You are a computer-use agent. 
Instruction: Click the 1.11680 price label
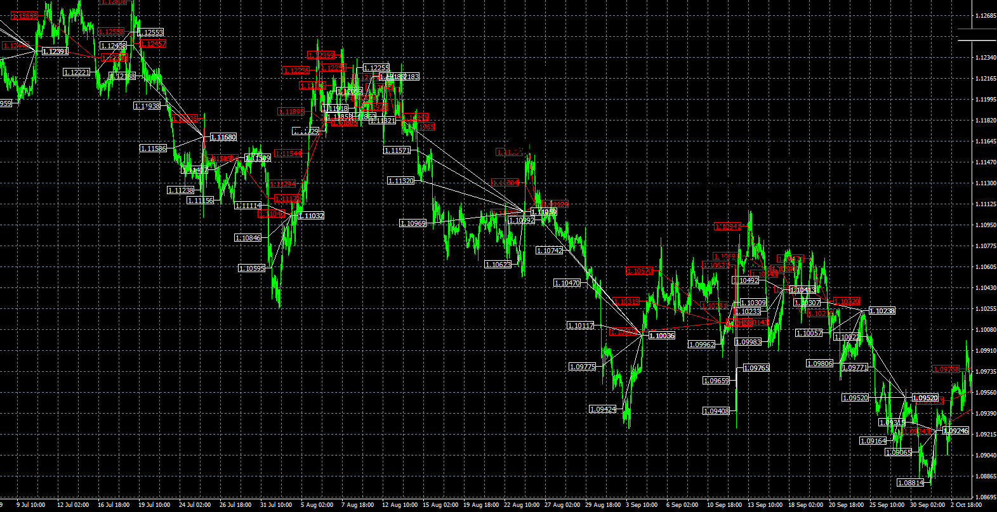click(x=223, y=137)
